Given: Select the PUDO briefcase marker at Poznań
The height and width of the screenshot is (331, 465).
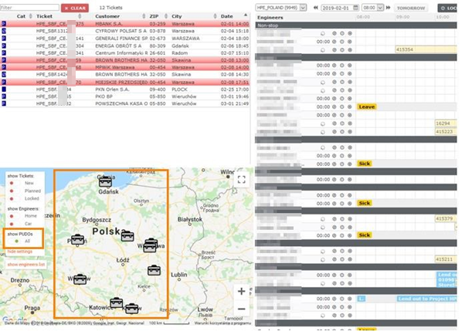Looking at the screenshot, I should click(78, 239).
